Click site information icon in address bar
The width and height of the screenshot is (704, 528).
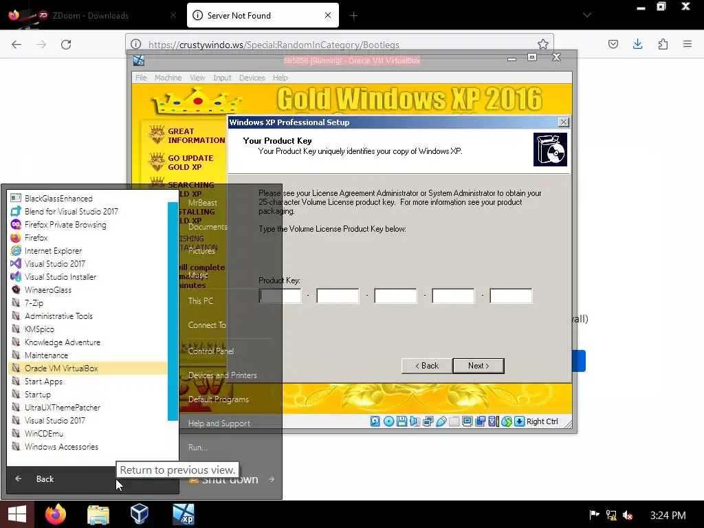(135, 44)
